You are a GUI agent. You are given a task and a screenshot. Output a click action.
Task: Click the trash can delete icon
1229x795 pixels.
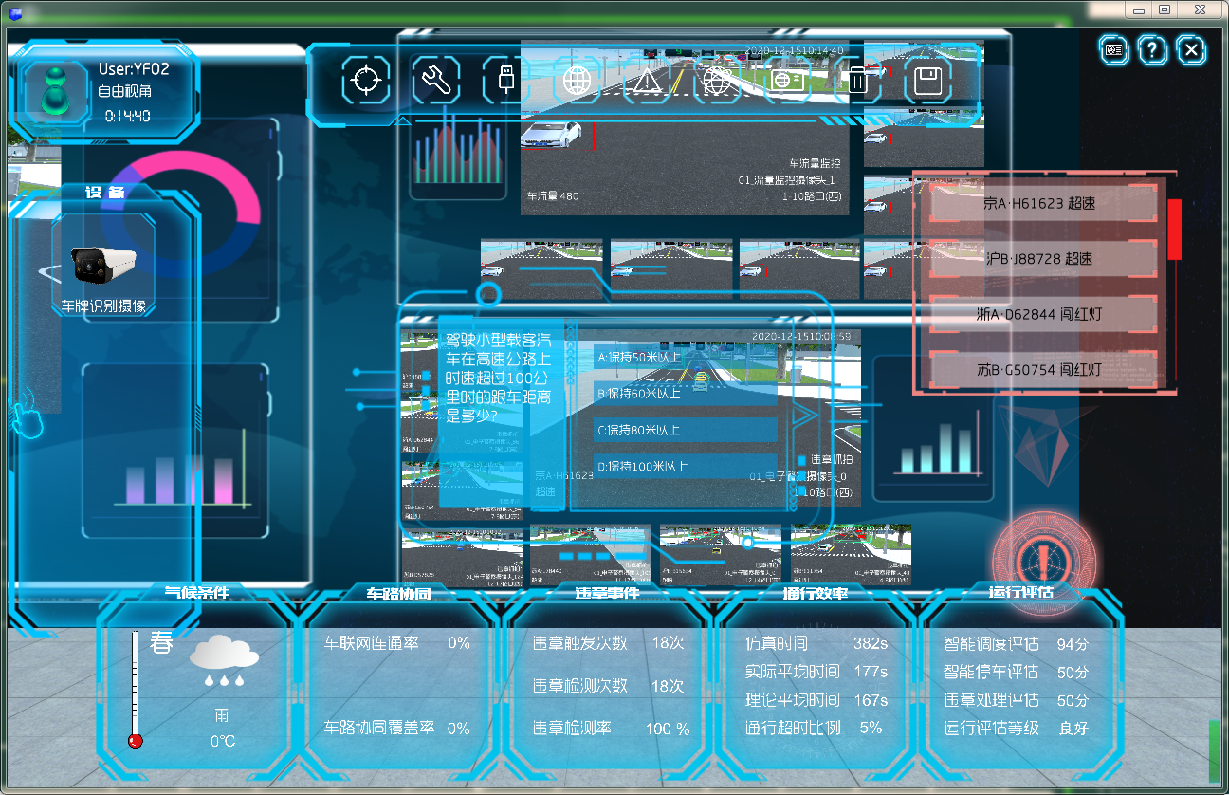(857, 81)
